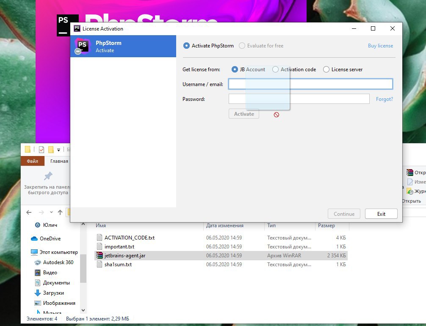Image resolution: width=426 pixels, height=326 pixels.
Task: Open the Главная ribbon tab in Explorer
Action: [x=59, y=161]
